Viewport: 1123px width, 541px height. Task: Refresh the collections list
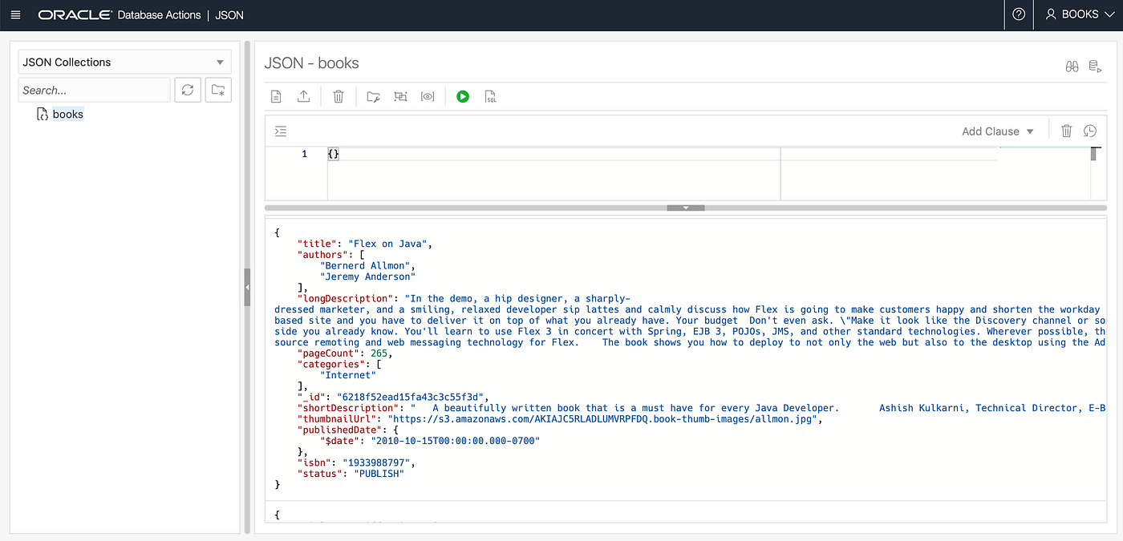pyautogui.click(x=188, y=90)
